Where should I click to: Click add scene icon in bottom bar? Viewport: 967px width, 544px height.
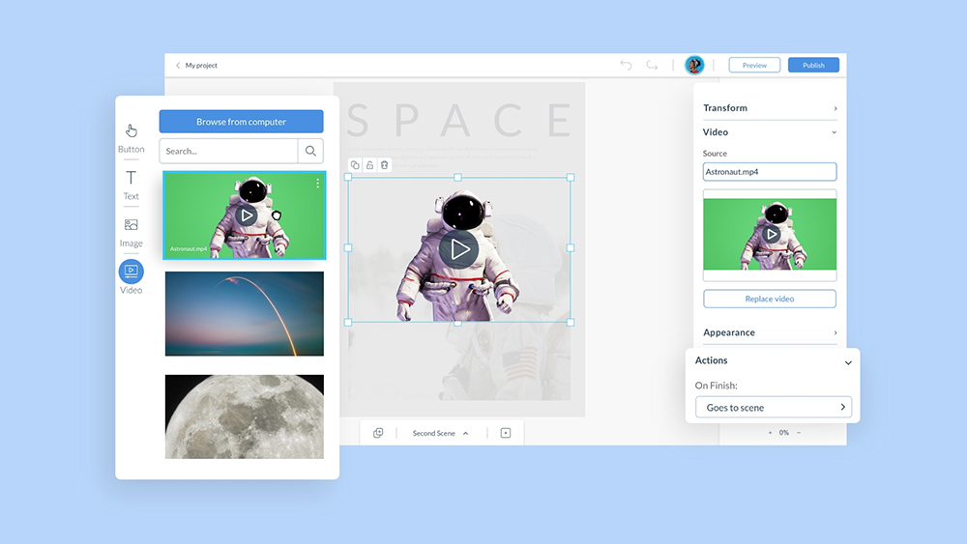tap(506, 433)
